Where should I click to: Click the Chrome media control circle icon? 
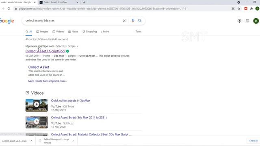[238, 2]
